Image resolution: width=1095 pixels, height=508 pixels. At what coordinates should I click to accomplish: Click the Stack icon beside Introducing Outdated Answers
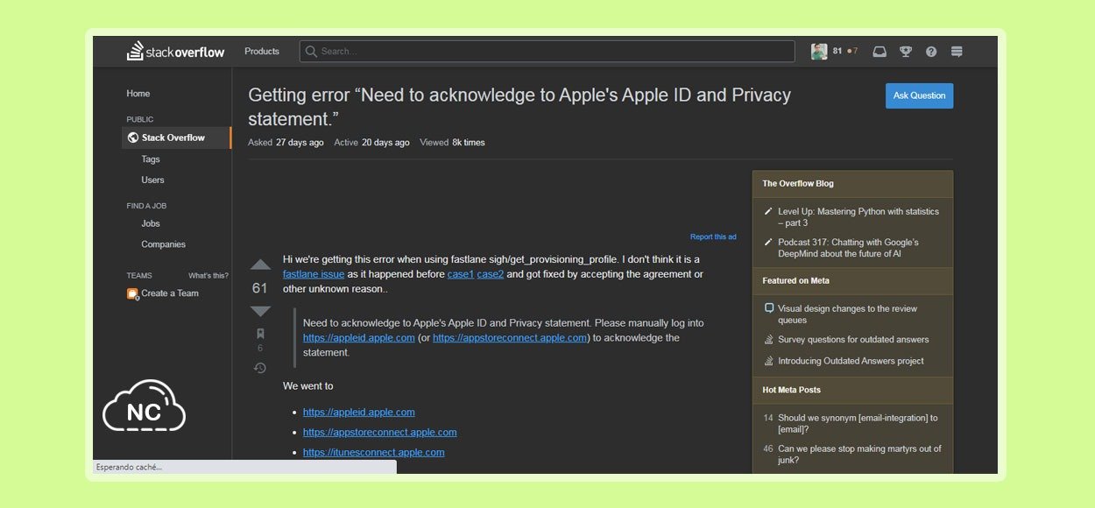pyautogui.click(x=768, y=361)
